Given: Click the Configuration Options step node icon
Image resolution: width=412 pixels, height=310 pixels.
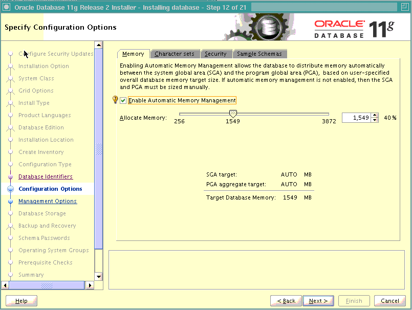Looking at the screenshot, I should tap(11, 189).
